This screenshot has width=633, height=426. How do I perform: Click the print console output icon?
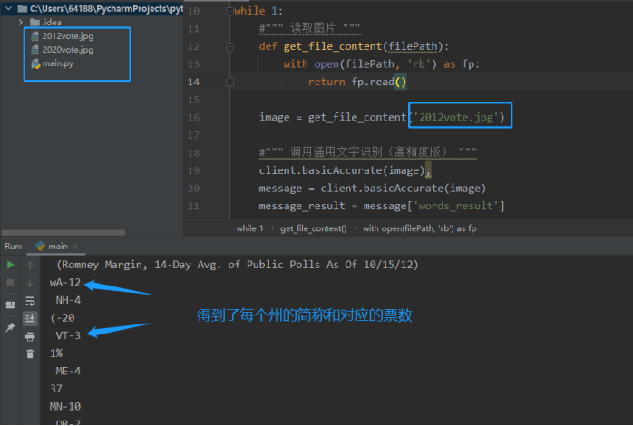[x=30, y=336]
